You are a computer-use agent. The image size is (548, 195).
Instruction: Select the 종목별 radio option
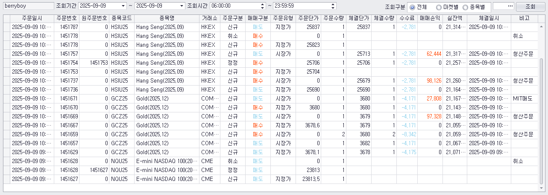point(475,7)
